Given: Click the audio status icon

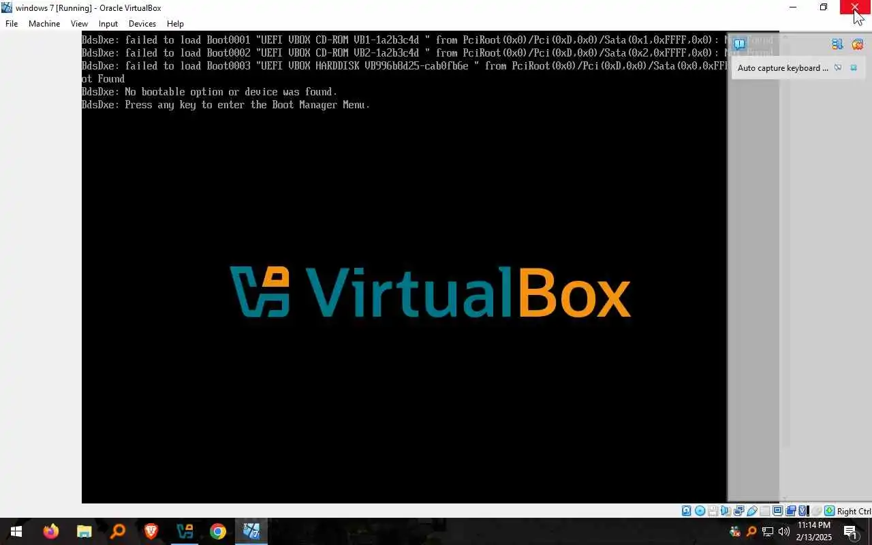Looking at the screenshot, I should (726, 511).
